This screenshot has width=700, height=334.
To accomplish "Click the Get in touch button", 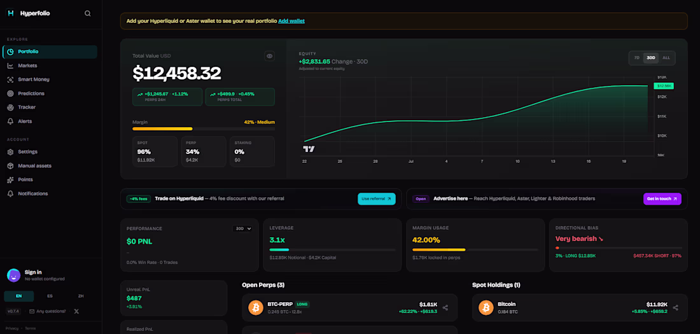I will (662, 198).
